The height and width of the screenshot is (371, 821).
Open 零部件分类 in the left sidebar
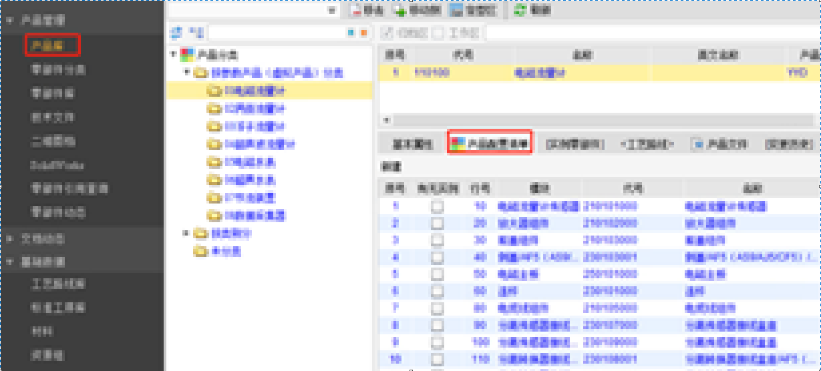[58, 69]
